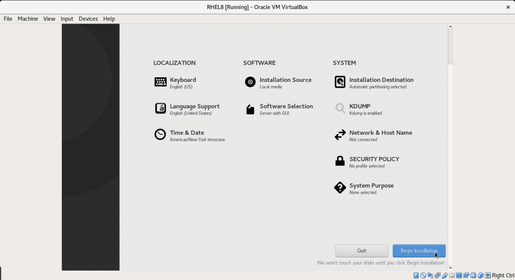Click 'Americas/New York timezone' text
Viewport: 515px width, 280px height.
coord(197,139)
